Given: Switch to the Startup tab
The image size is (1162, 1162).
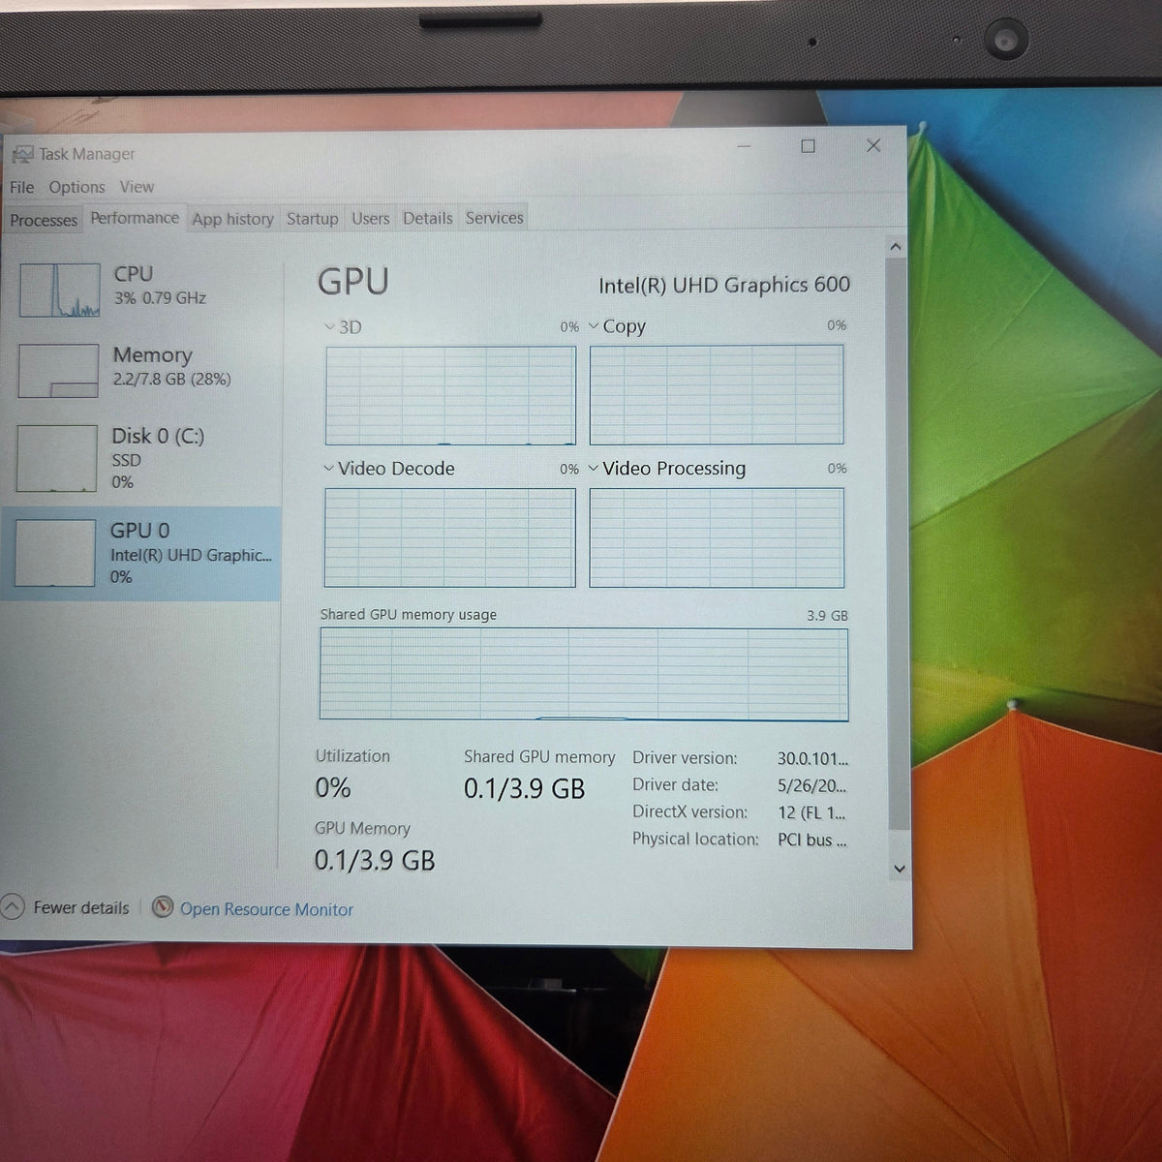Looking at the screenshot, I should [312, 219].
